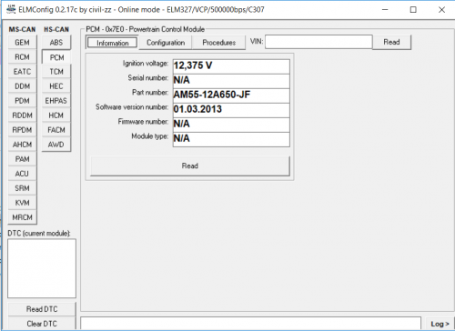
Task: Click the DTC current module list box
Action: coord(42,268)
